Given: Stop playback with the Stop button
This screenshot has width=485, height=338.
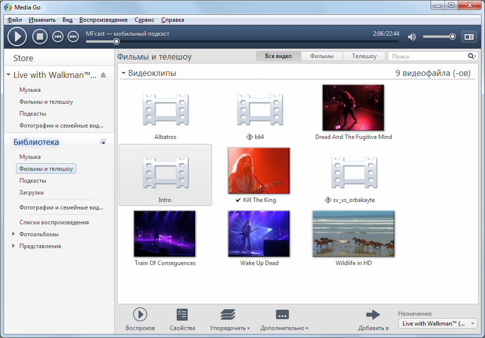Looking at the screenshot, I should point(40,37).
